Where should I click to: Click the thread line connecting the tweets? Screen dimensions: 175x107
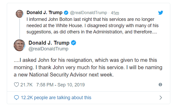tap(19, 29)
